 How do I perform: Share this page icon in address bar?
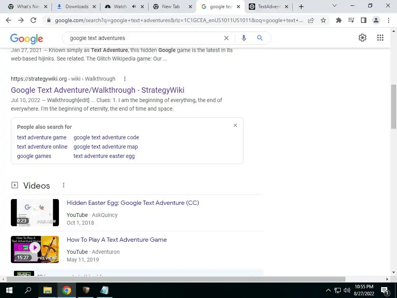click(311, 20)
